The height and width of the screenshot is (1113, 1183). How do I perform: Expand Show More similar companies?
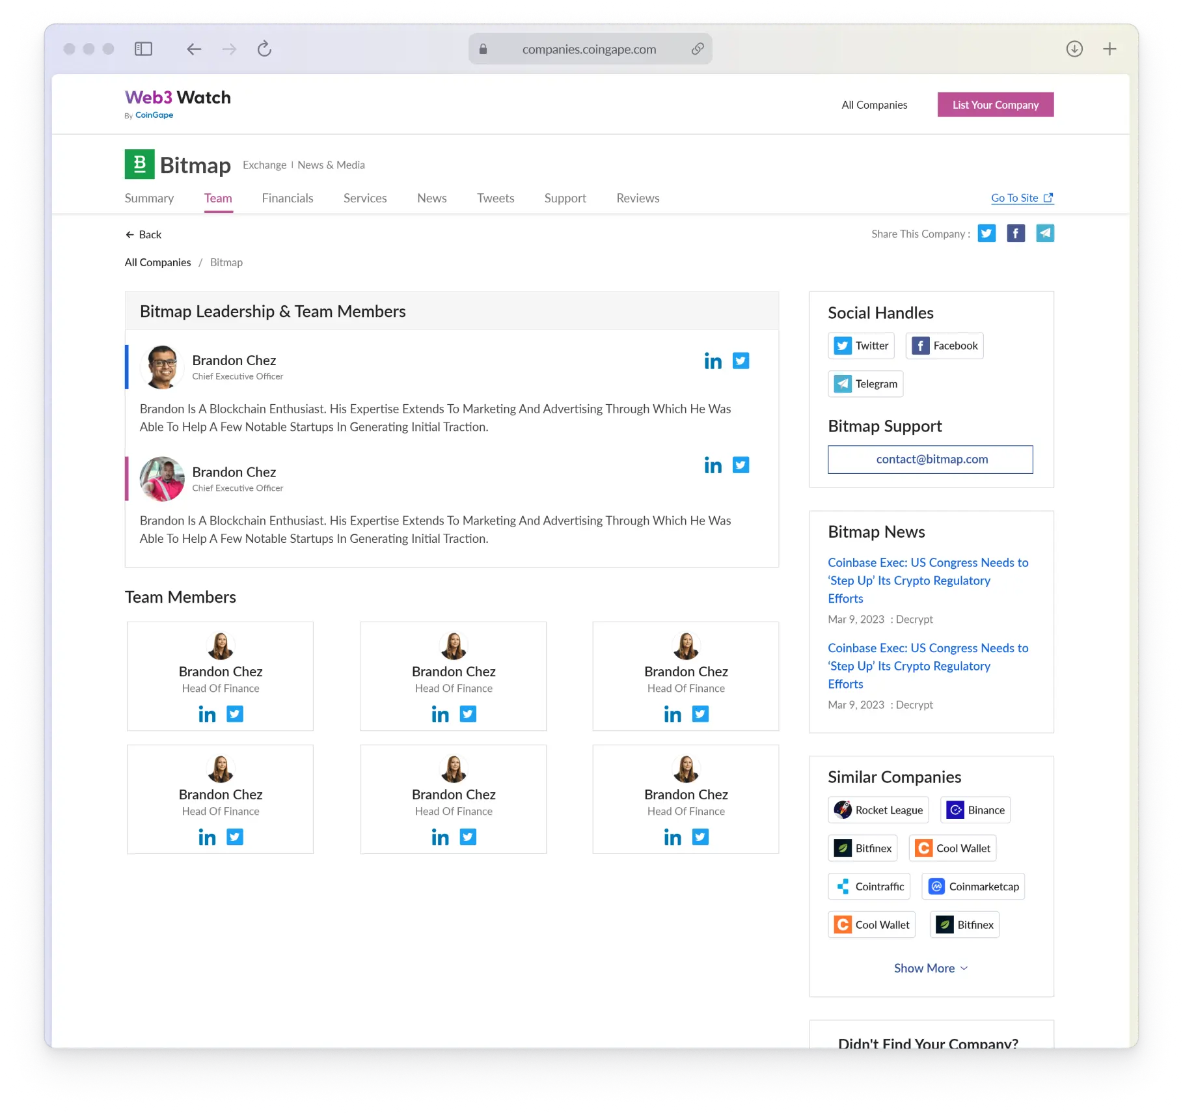click(931, 969)
